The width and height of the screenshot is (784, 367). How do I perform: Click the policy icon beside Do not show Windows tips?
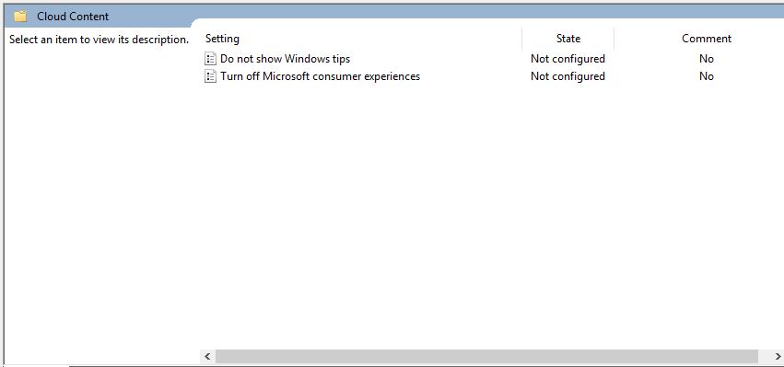[210, 59]
